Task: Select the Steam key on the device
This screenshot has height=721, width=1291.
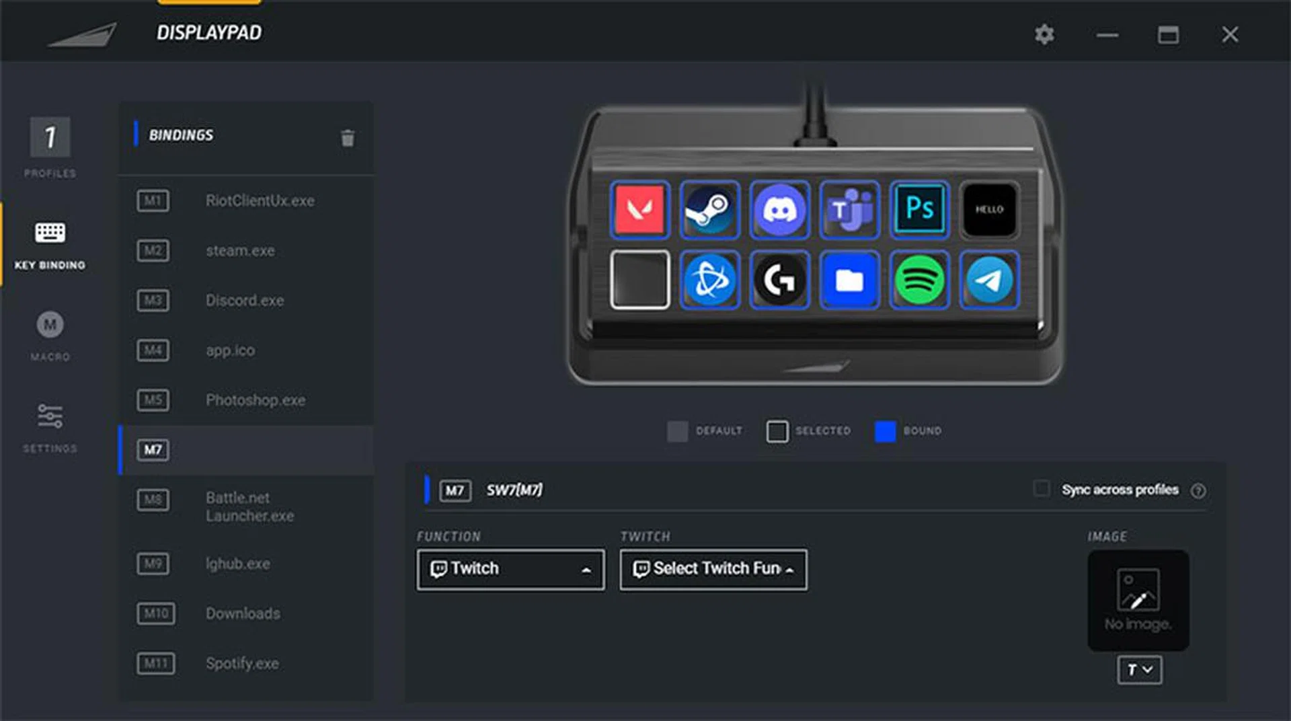Action: point(709,210)
